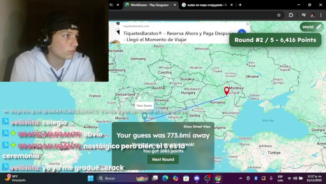Open the Chrome profile avatar
Image resolution: width=326 pixels, height=184 pixels.
point(312,15)
